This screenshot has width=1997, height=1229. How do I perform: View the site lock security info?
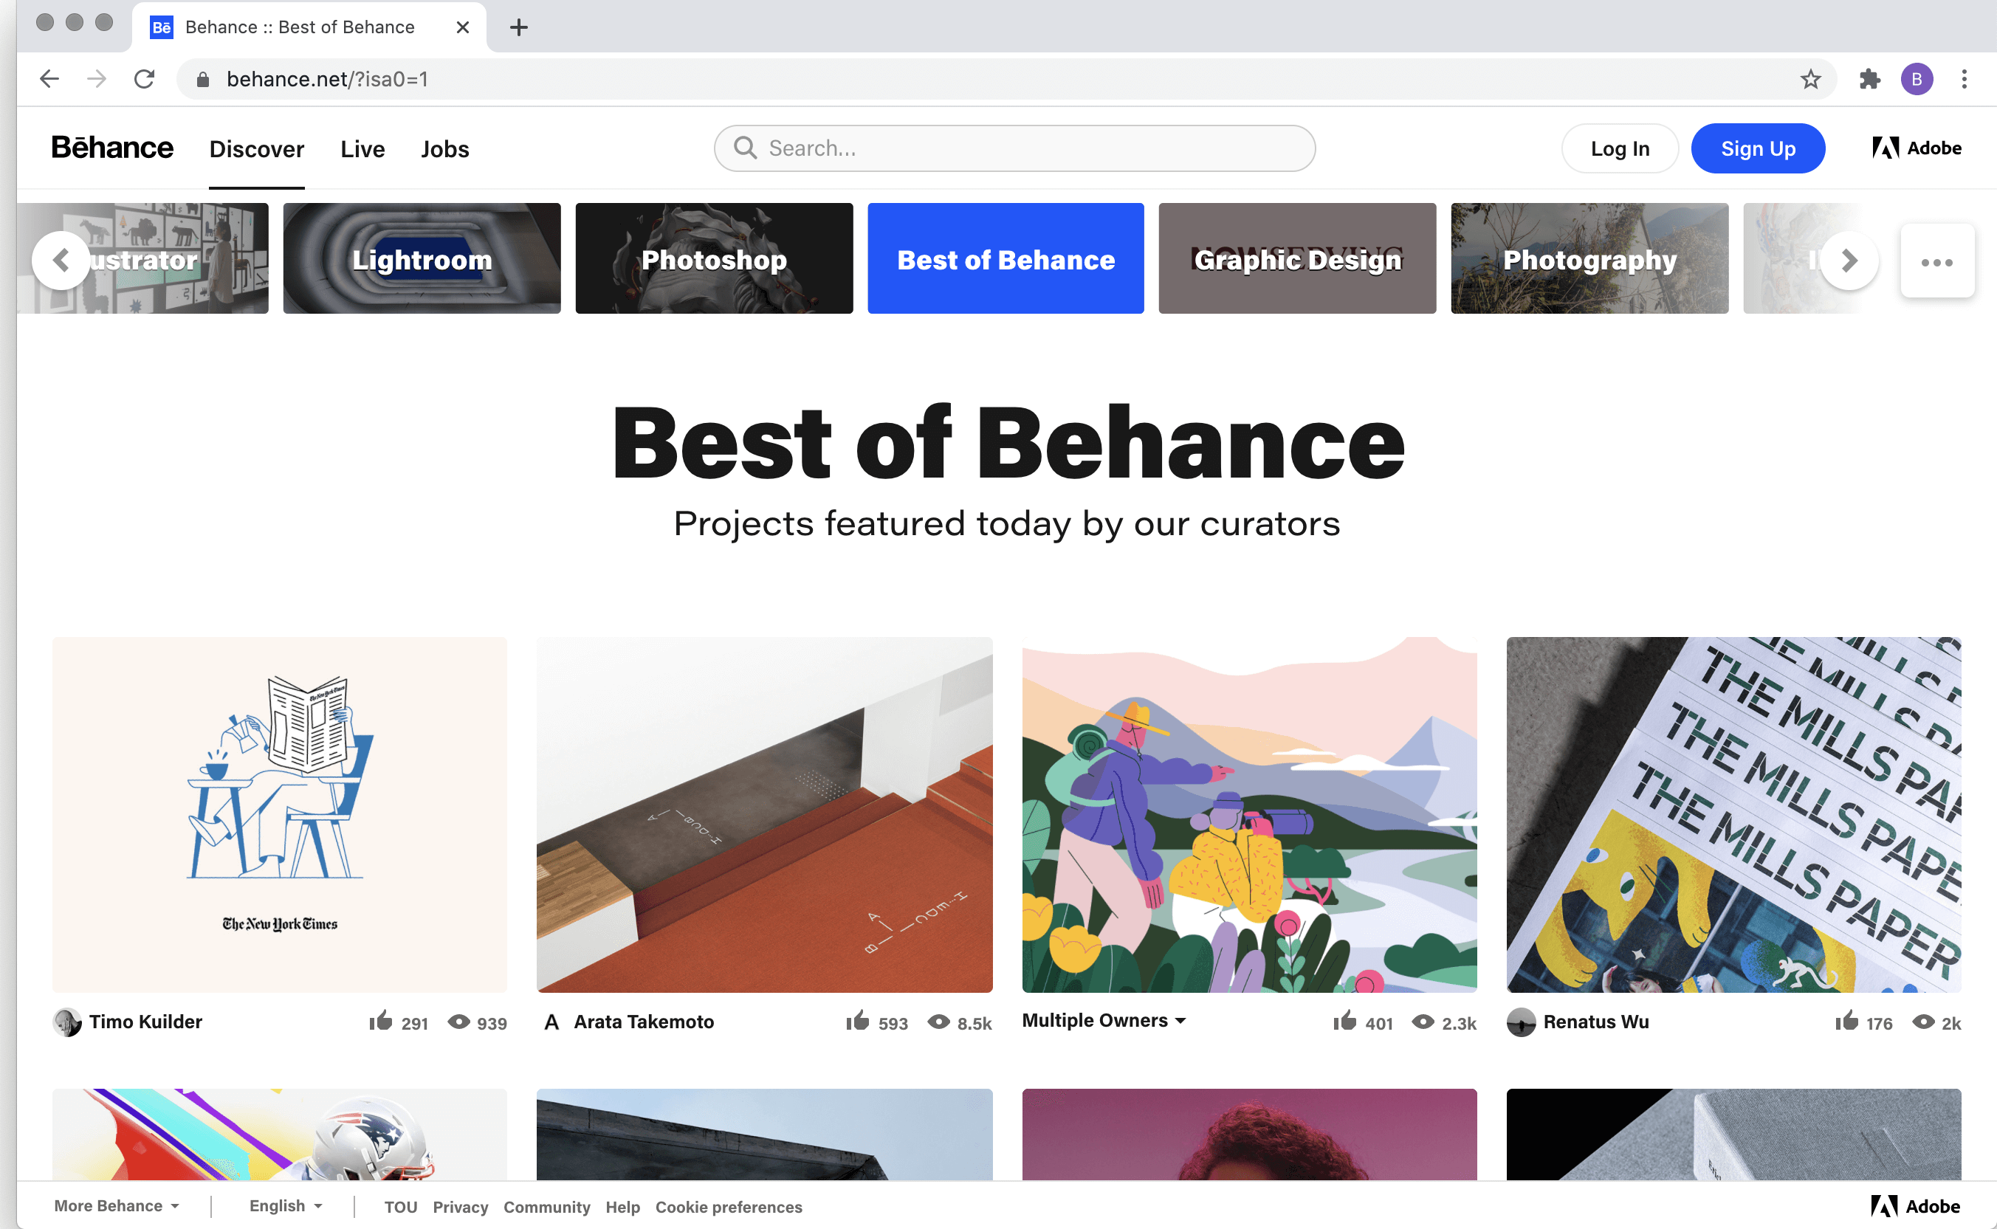pos(203,79)
